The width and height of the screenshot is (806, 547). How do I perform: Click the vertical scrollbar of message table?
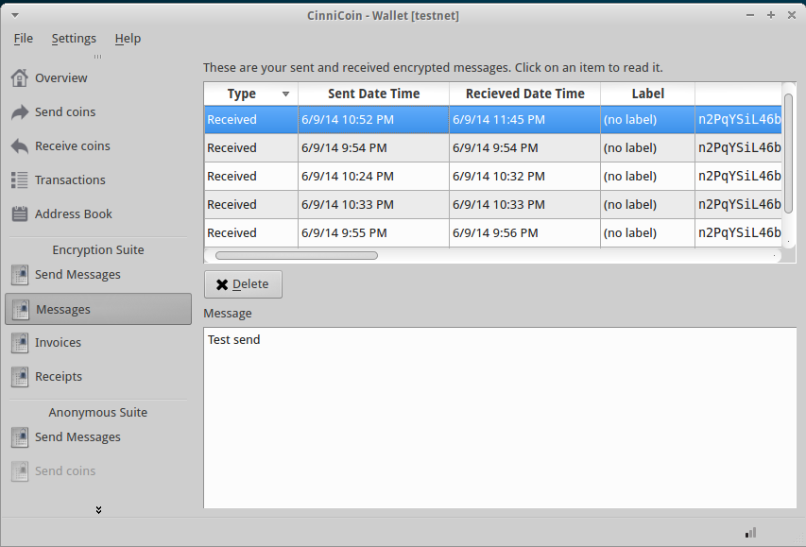coord(788,153)
